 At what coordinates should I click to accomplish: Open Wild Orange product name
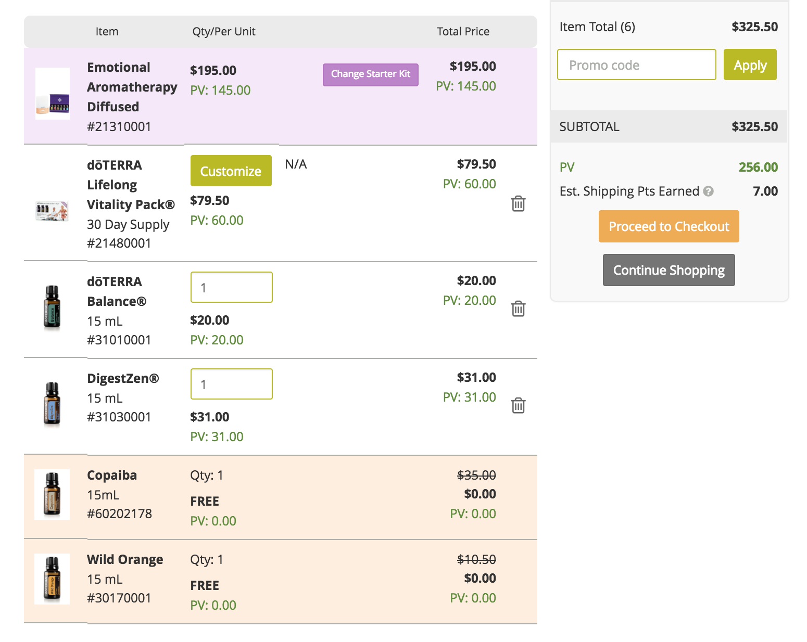[125, 559]
